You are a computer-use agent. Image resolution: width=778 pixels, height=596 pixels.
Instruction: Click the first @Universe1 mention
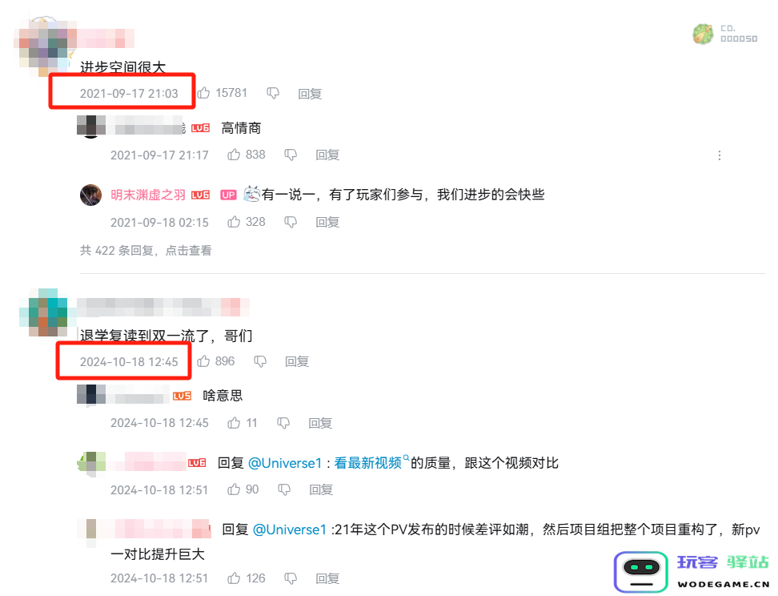coord(285,463)
